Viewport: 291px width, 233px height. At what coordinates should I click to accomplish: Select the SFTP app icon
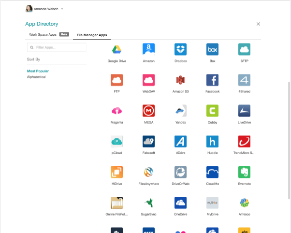click(x=245, y=49)
